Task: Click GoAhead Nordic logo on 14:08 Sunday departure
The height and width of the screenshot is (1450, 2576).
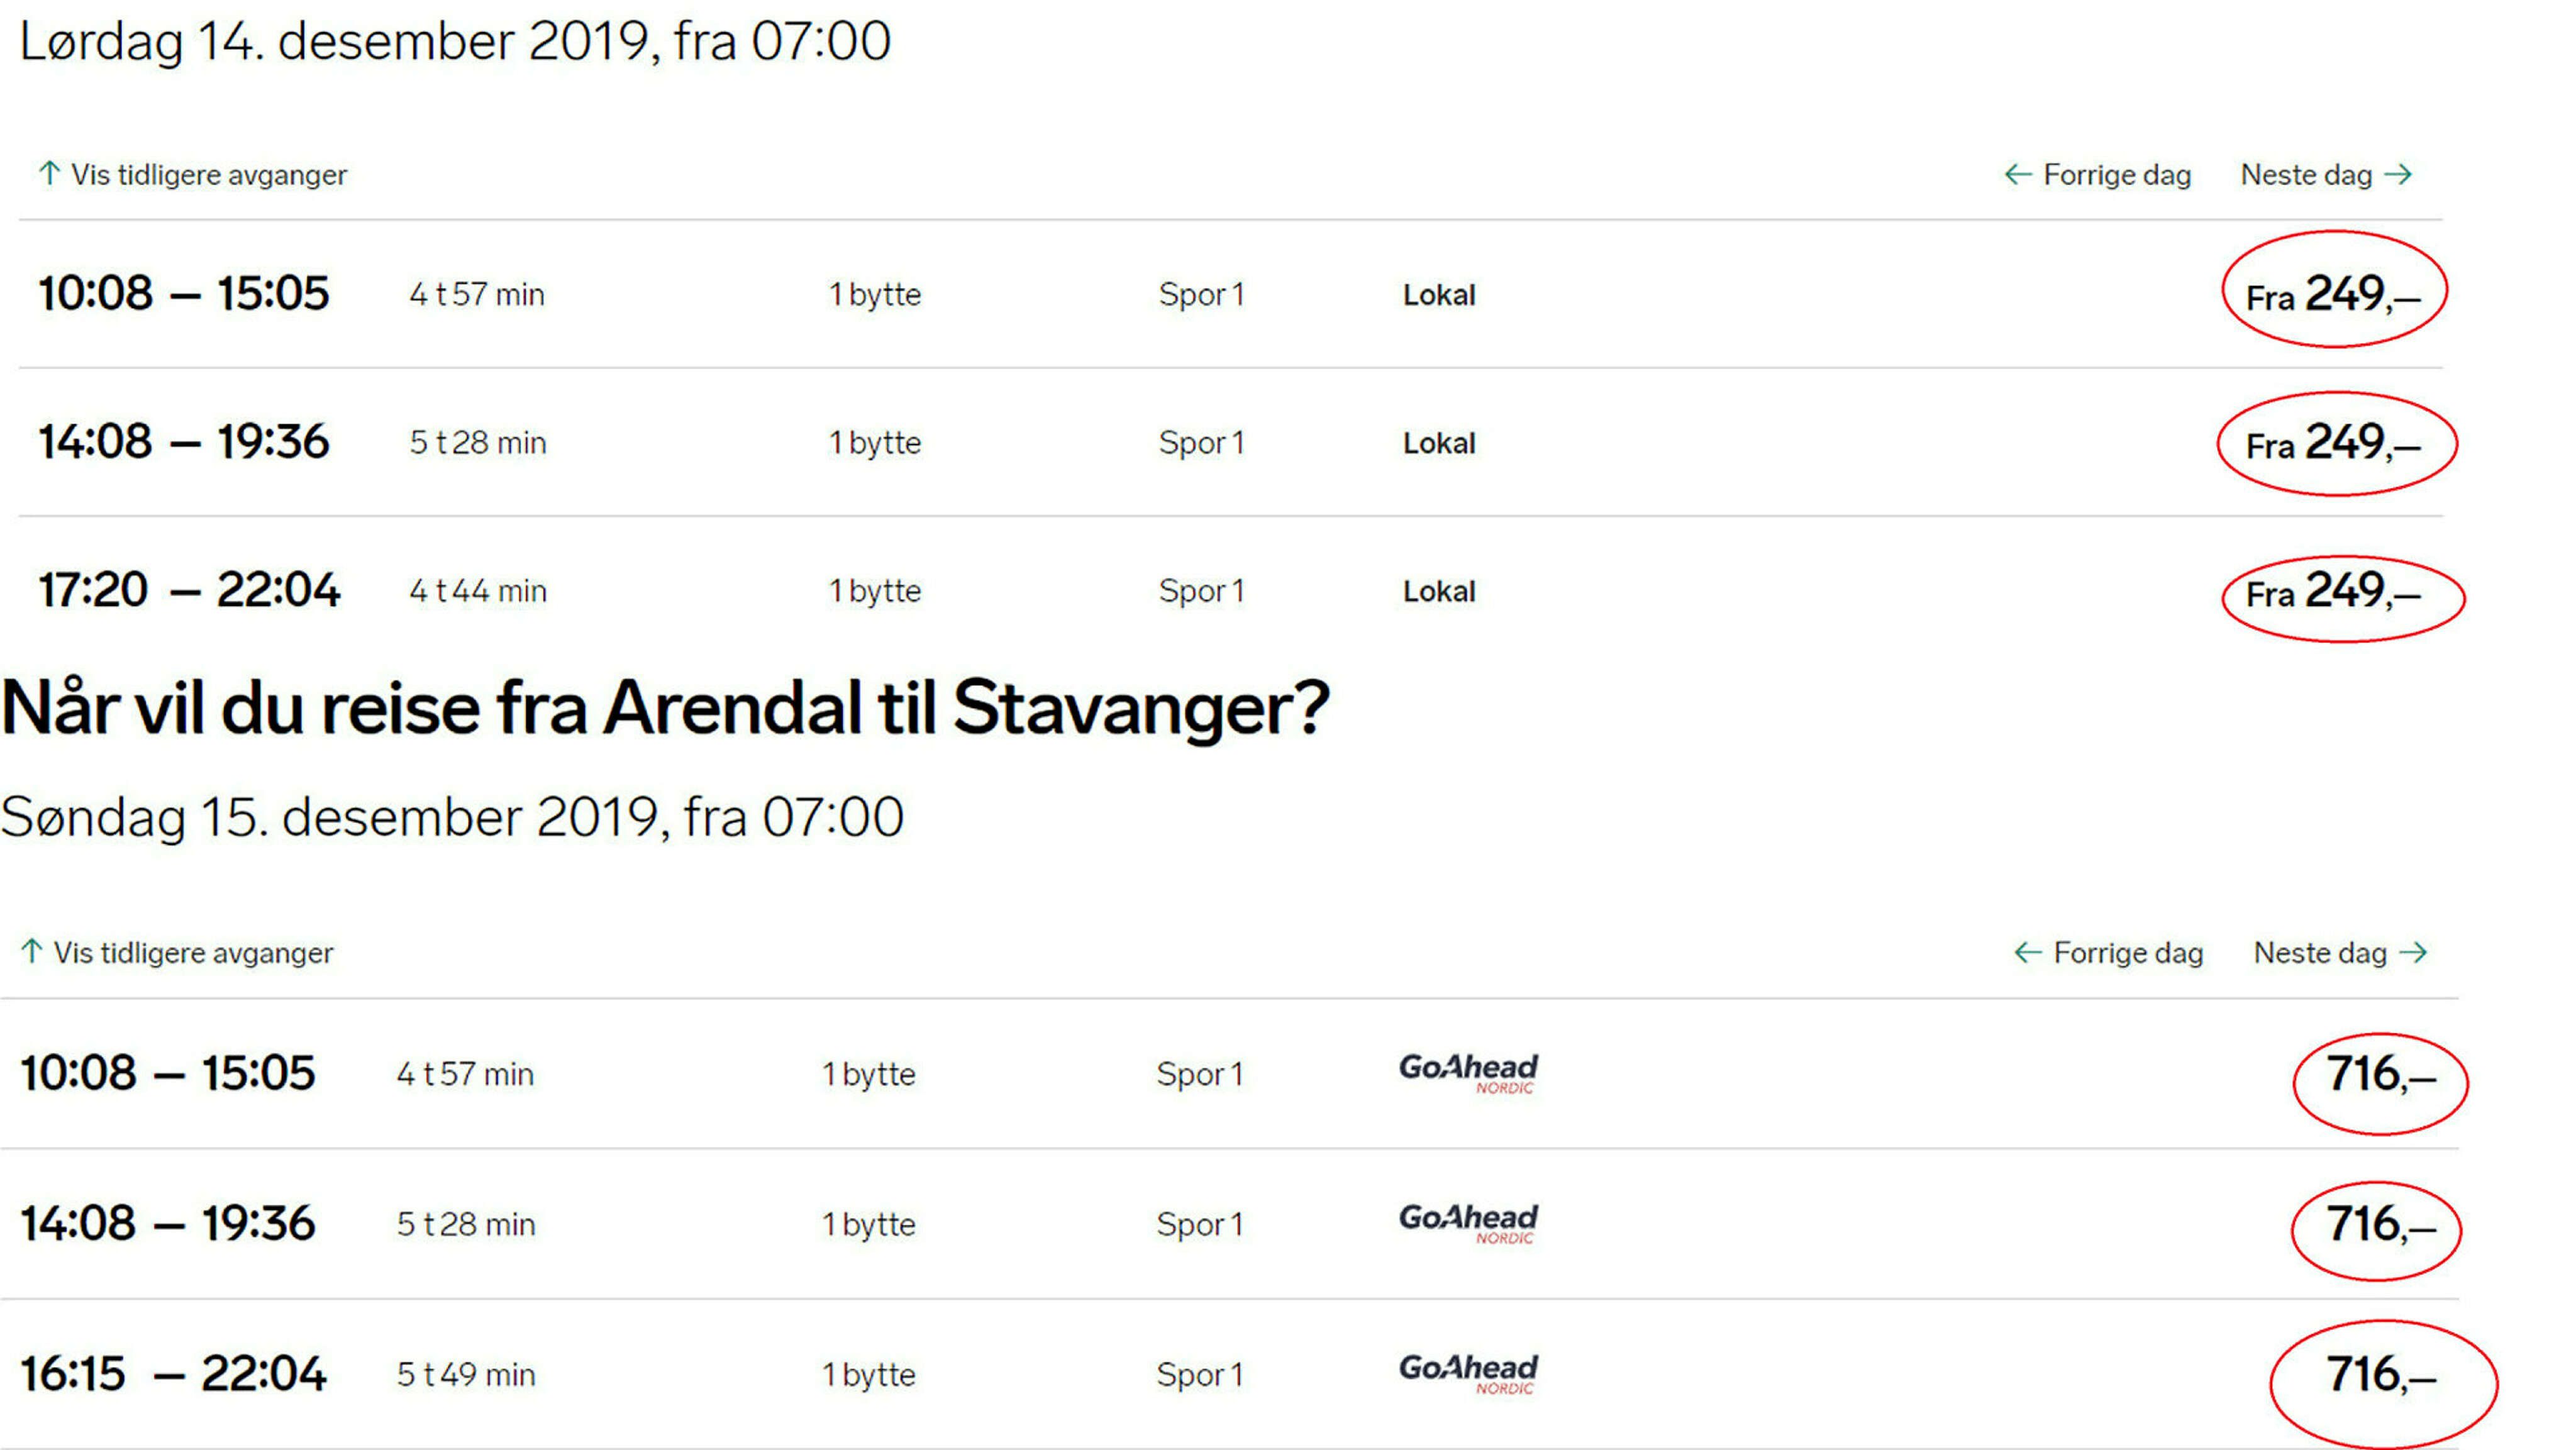Action: pos(1468,1222)
